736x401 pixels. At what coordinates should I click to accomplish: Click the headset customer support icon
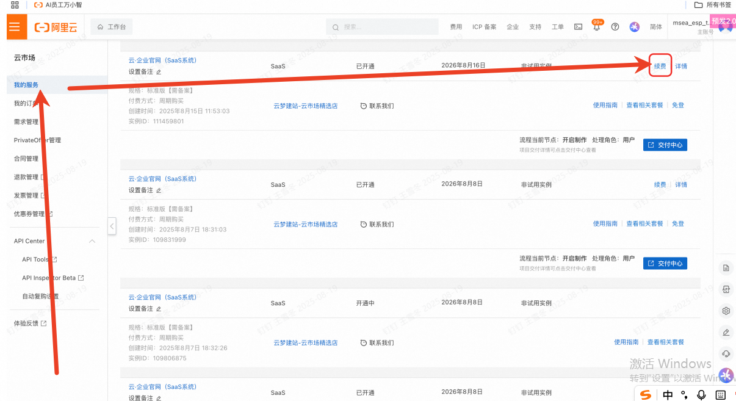click(726, 353)
